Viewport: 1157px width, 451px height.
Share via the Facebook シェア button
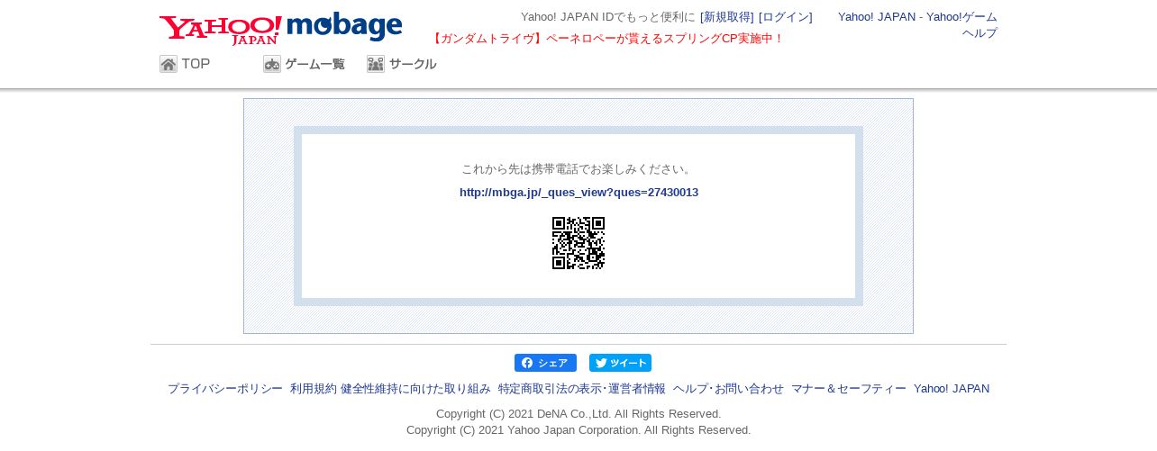545,363
